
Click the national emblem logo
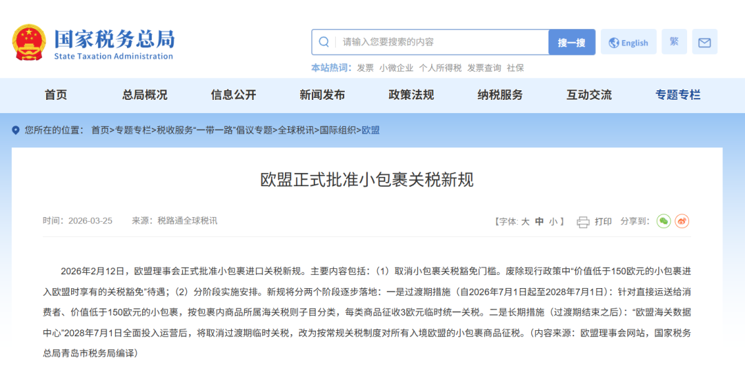coord(29,42)
